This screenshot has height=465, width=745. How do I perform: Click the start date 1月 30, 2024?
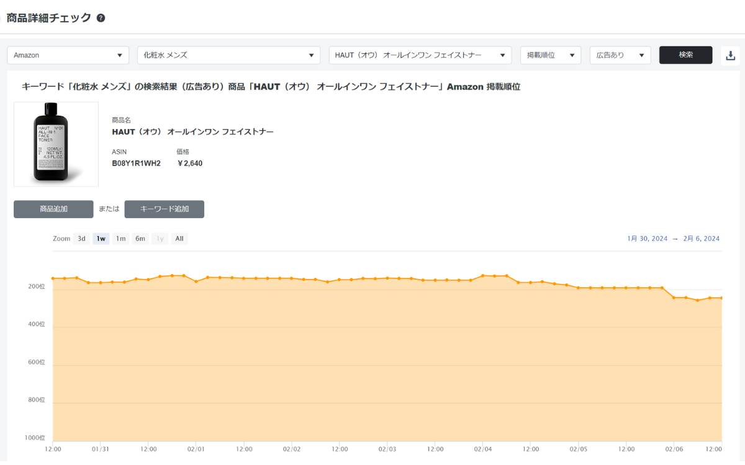tap(648, 239)
